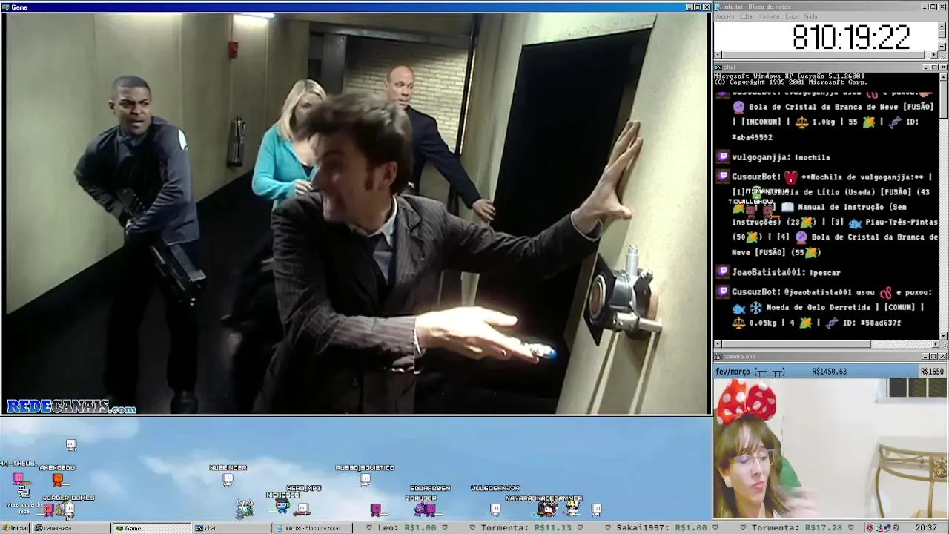Image resolution: width=949 pixels, height=534 pixels.
Task: Open Ajuda menu in Bloco de notas
Action: (x=810, y=16)
